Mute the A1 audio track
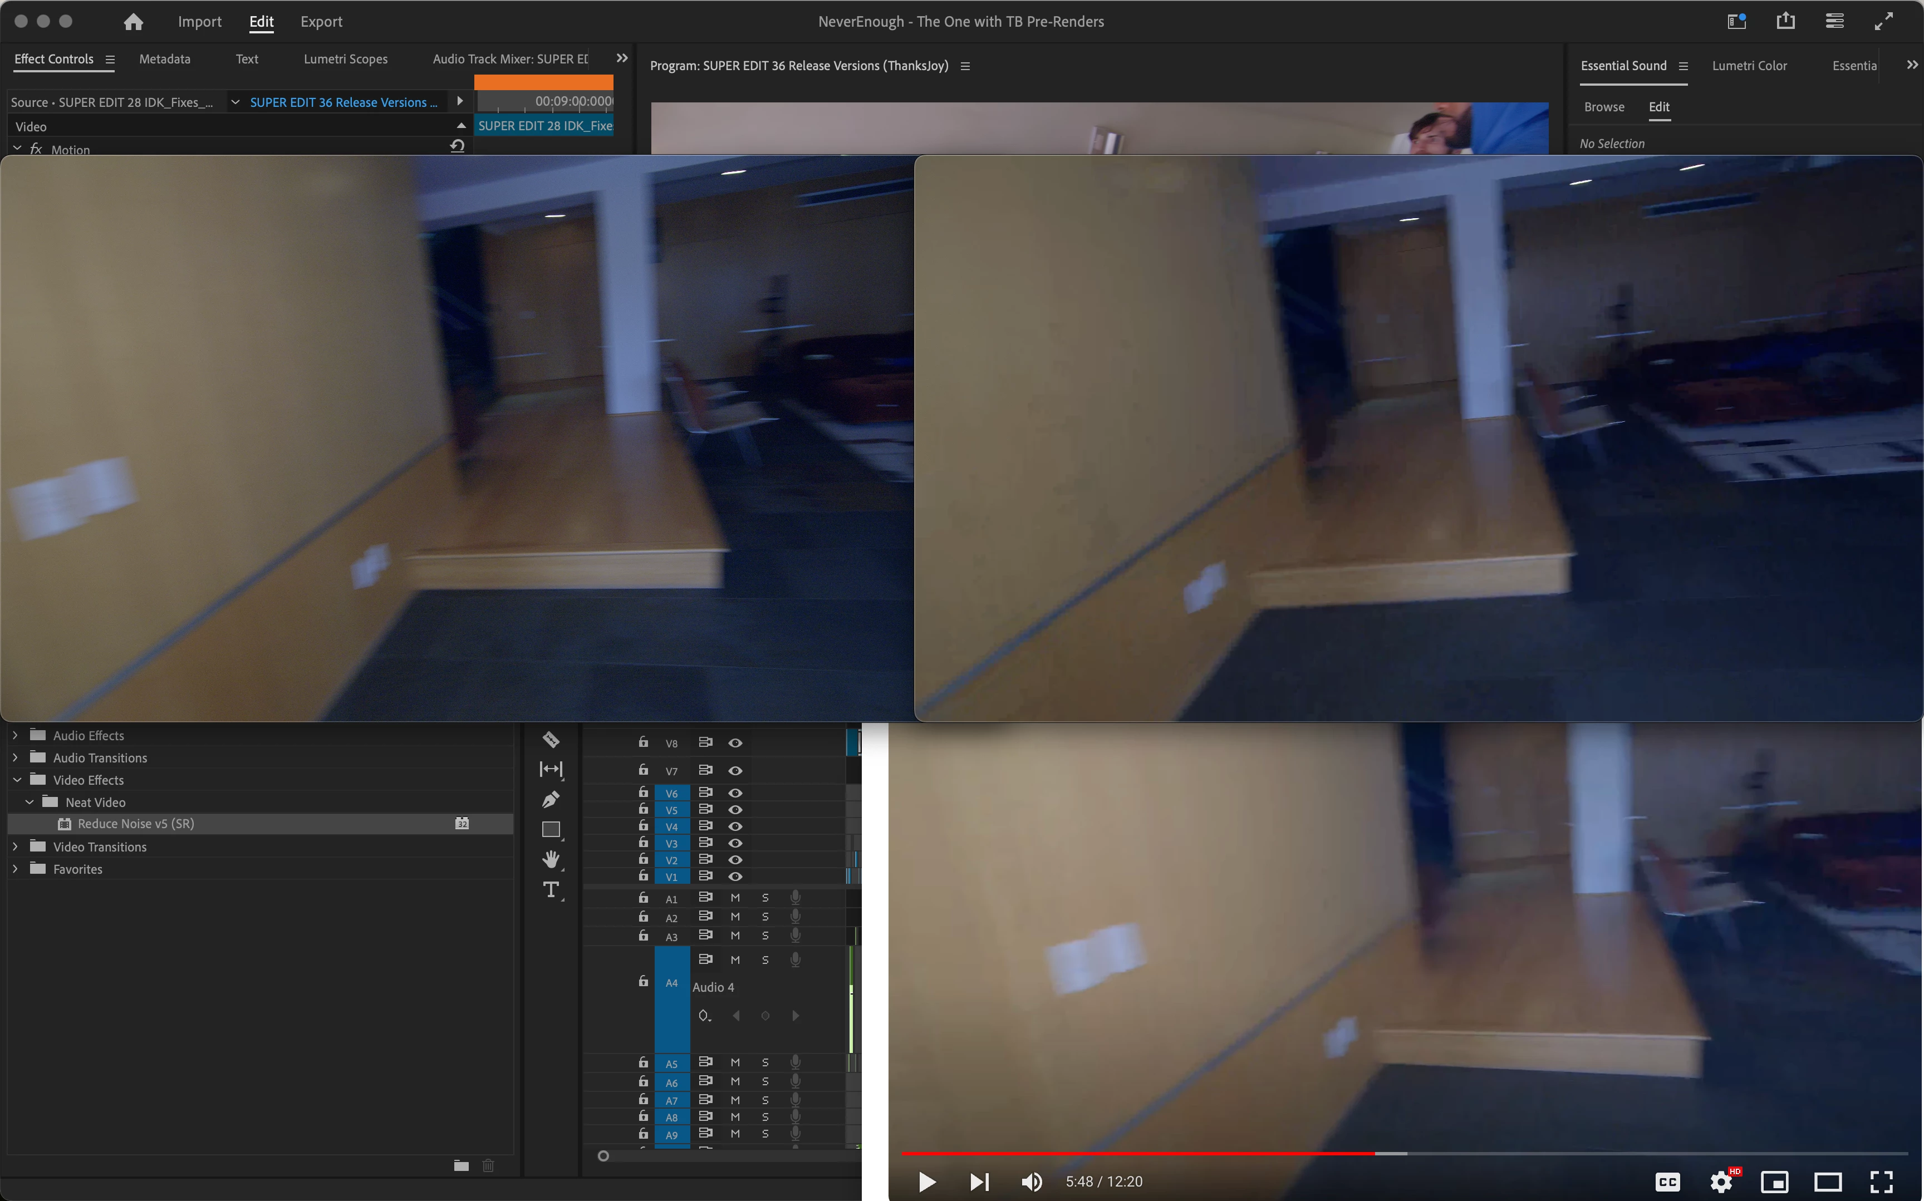 (735, 898)
